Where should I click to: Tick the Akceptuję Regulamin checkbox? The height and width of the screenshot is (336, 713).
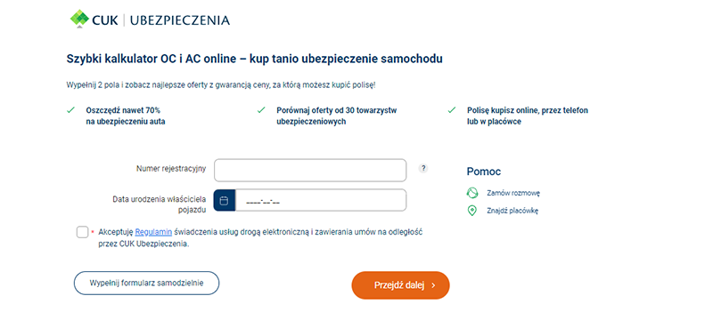click(82, 232)
